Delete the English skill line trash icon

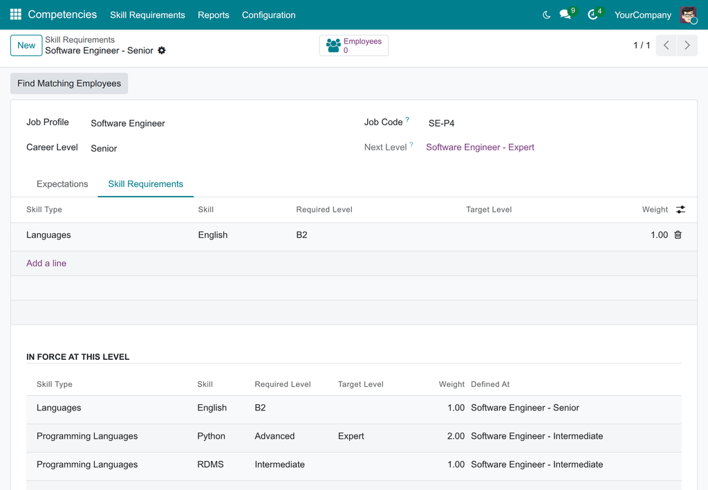(x=678, y=235)
